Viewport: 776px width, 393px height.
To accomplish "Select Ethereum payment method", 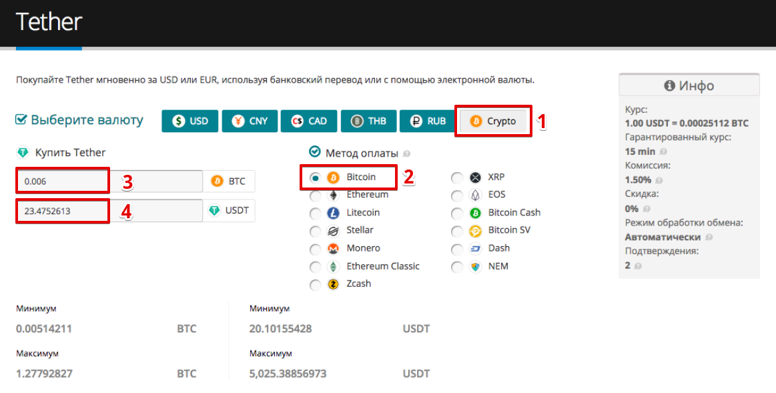I will (315, 196).
